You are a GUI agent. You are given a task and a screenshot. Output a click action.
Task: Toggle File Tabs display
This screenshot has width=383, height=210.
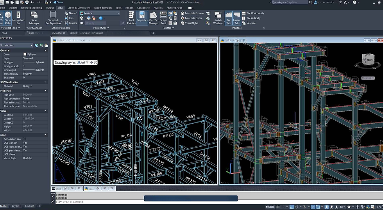pyautogui.click(x=229, y=18)
